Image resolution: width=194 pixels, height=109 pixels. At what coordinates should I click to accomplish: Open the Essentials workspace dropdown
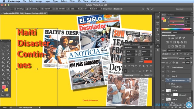click(x=184, y=9)
